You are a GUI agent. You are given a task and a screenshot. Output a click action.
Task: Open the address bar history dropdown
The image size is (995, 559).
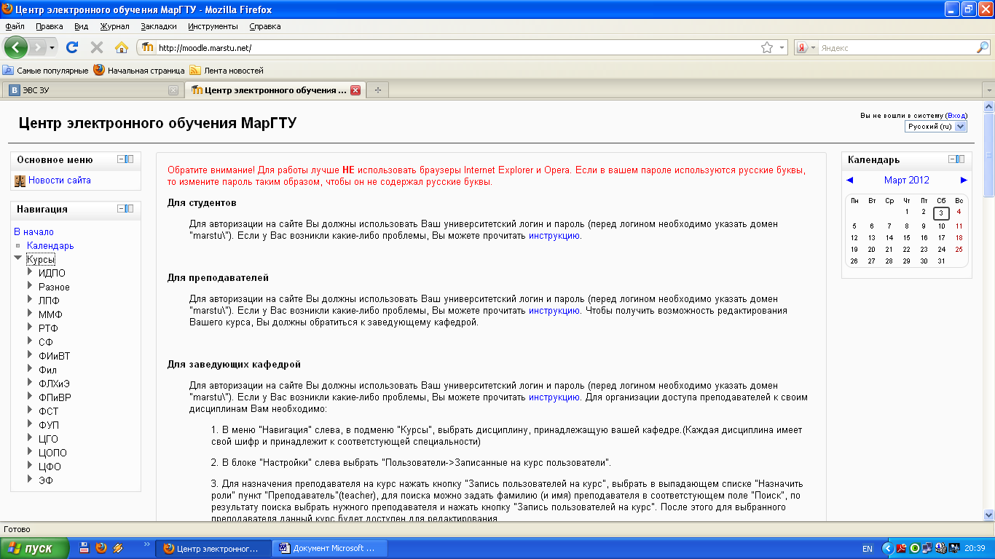(x=782, y=47)
